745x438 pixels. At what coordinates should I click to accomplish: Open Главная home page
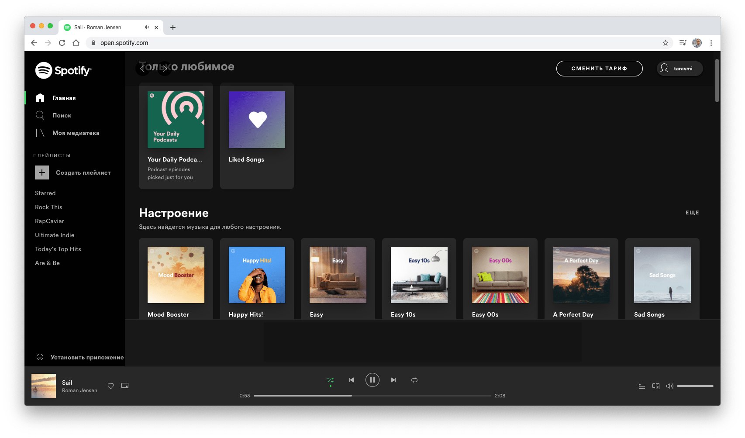tap(55, 98)
